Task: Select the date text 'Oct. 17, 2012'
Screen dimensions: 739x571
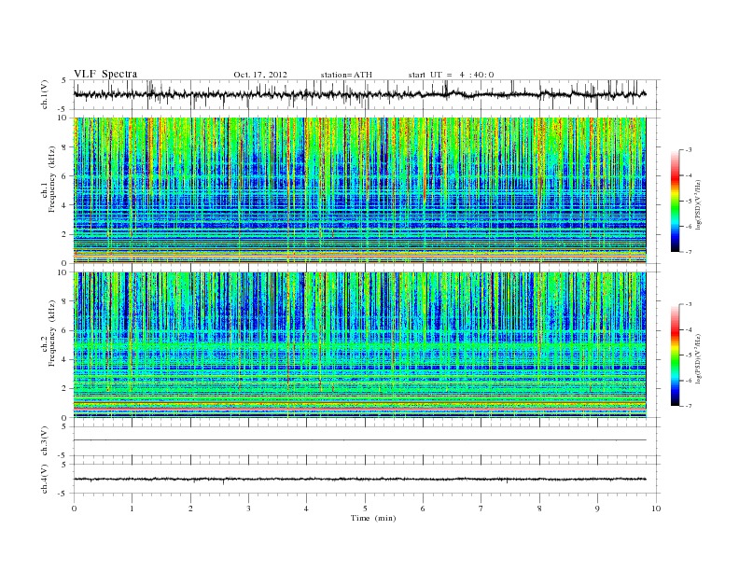Action: tap(260, 75)
